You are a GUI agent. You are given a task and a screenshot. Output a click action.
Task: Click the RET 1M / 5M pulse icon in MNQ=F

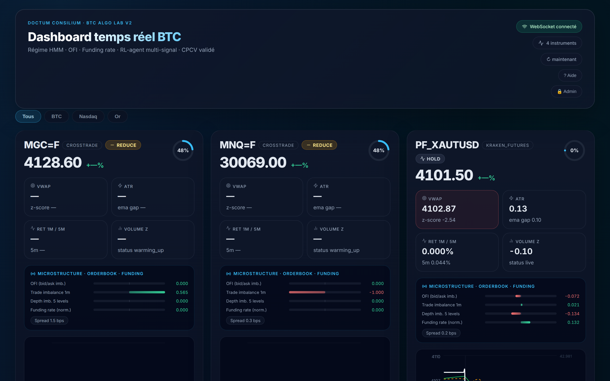point(228,228)
